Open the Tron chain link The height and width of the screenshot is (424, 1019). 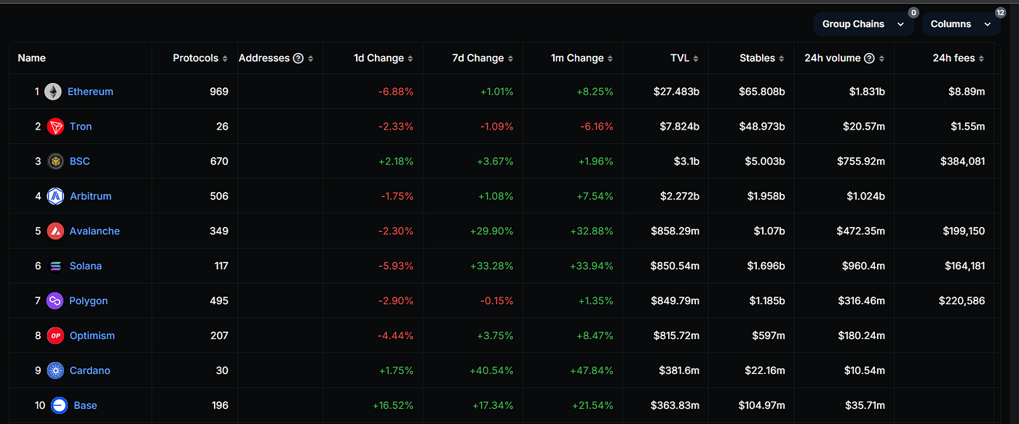pos(81,127)
